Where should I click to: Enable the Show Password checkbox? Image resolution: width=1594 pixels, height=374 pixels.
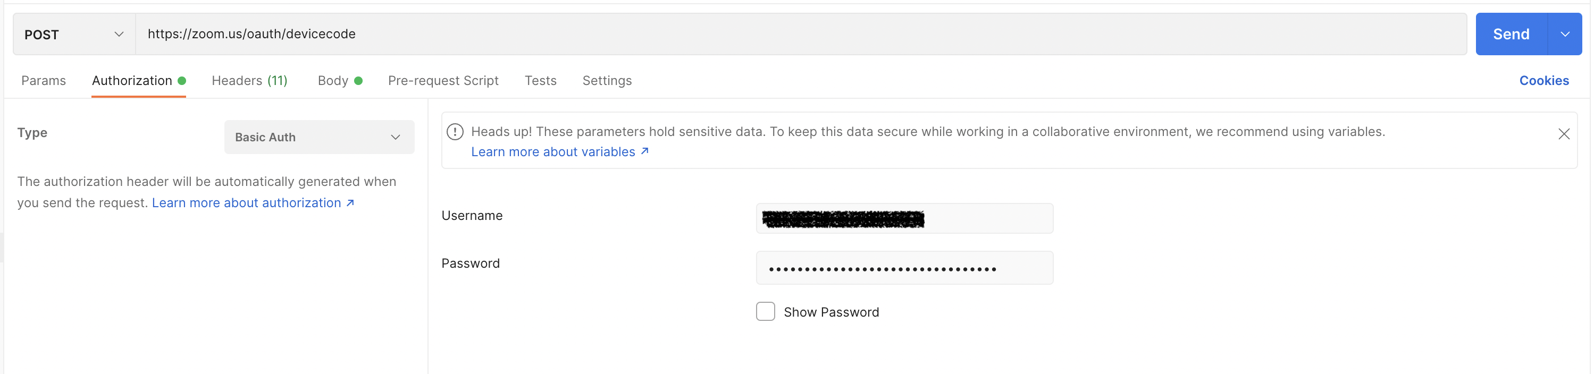[765, 311]
